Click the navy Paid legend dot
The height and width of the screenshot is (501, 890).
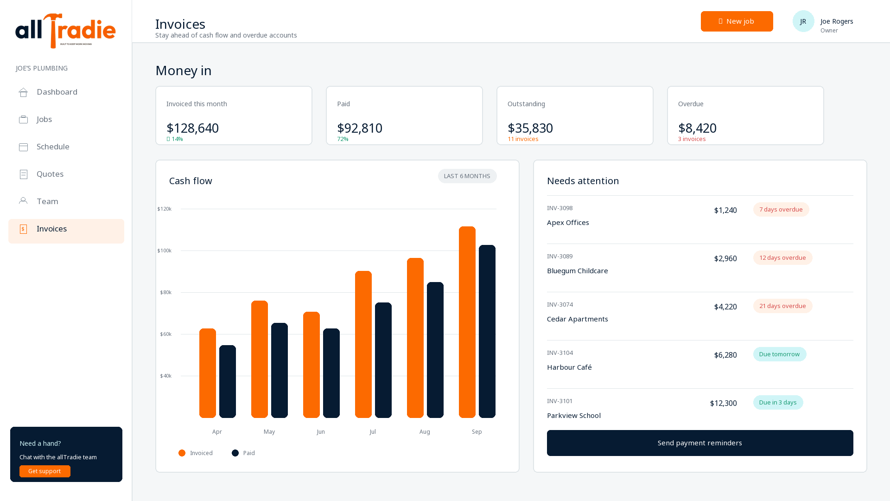235,453
